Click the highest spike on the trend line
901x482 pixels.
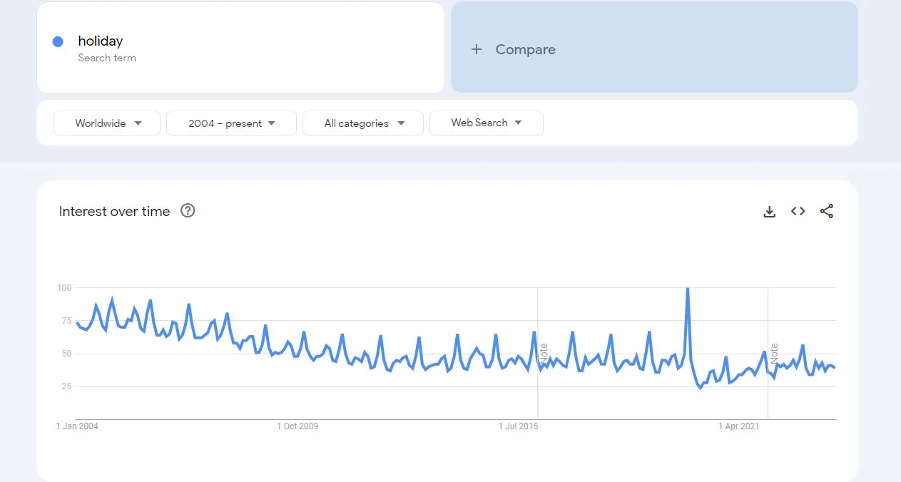click(687, 289)
